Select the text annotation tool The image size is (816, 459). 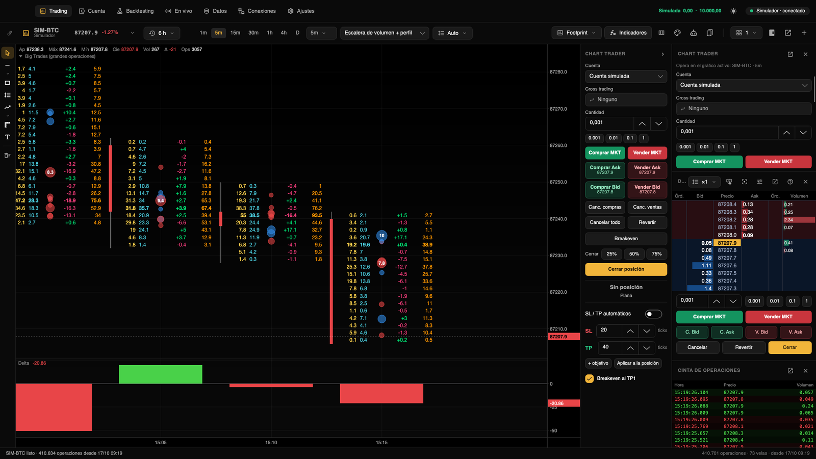coord(7,137)
